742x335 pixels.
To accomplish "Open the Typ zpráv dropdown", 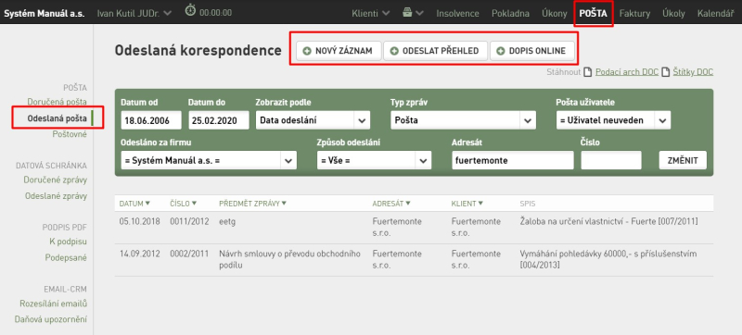I will coord(463,120).
